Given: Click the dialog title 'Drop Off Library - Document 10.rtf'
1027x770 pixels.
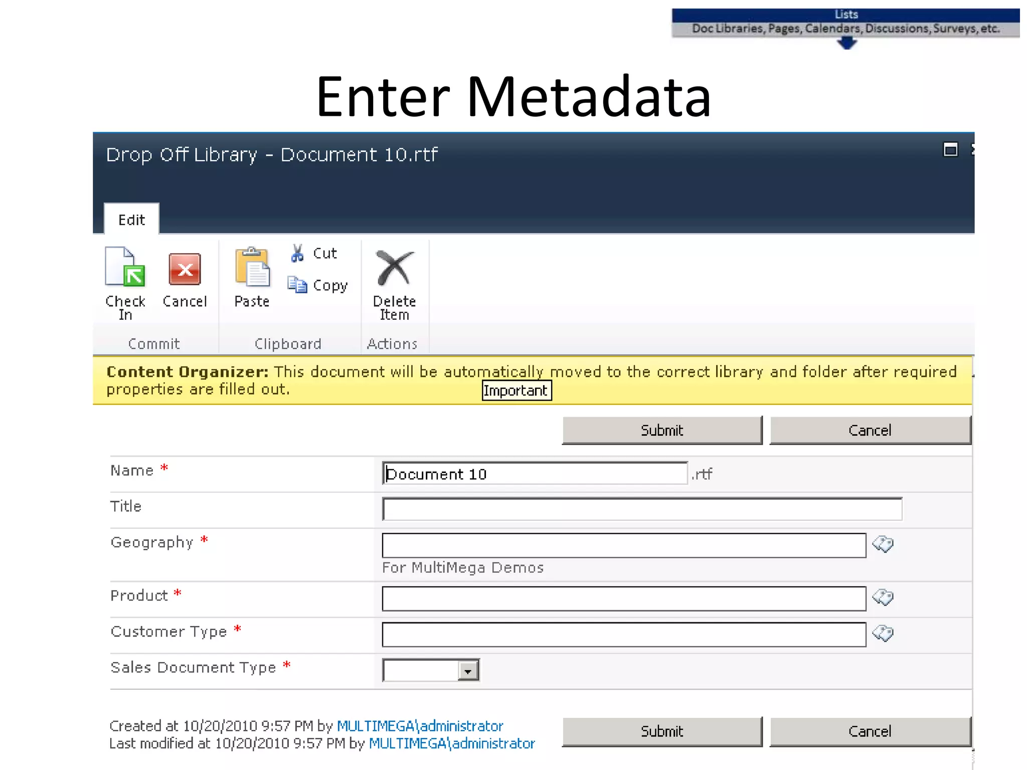Looking at the screenshot, I should 272,154.
